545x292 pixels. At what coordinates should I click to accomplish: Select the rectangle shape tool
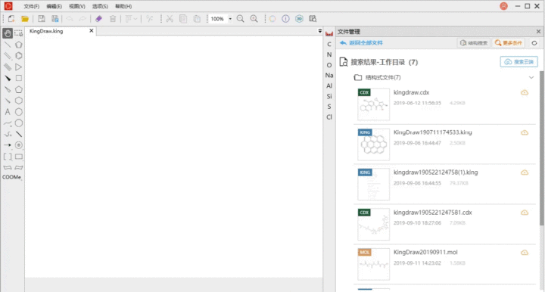click(19, 157)
